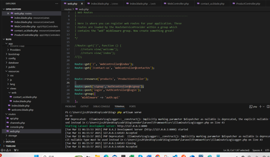Select the php terminal shell indicator
Image resolution: width=270 pixels, height=157 pixels.
[253, 106]
